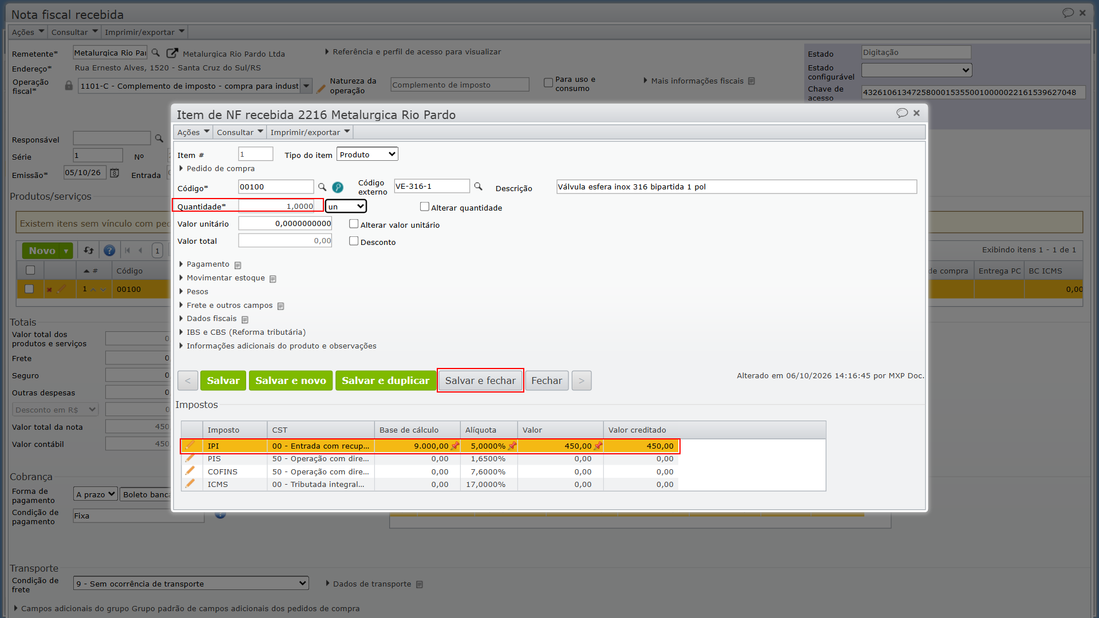The image size is (1099, 618).
Task: Open Ações menu in item dialog
Action: point(193,132)
